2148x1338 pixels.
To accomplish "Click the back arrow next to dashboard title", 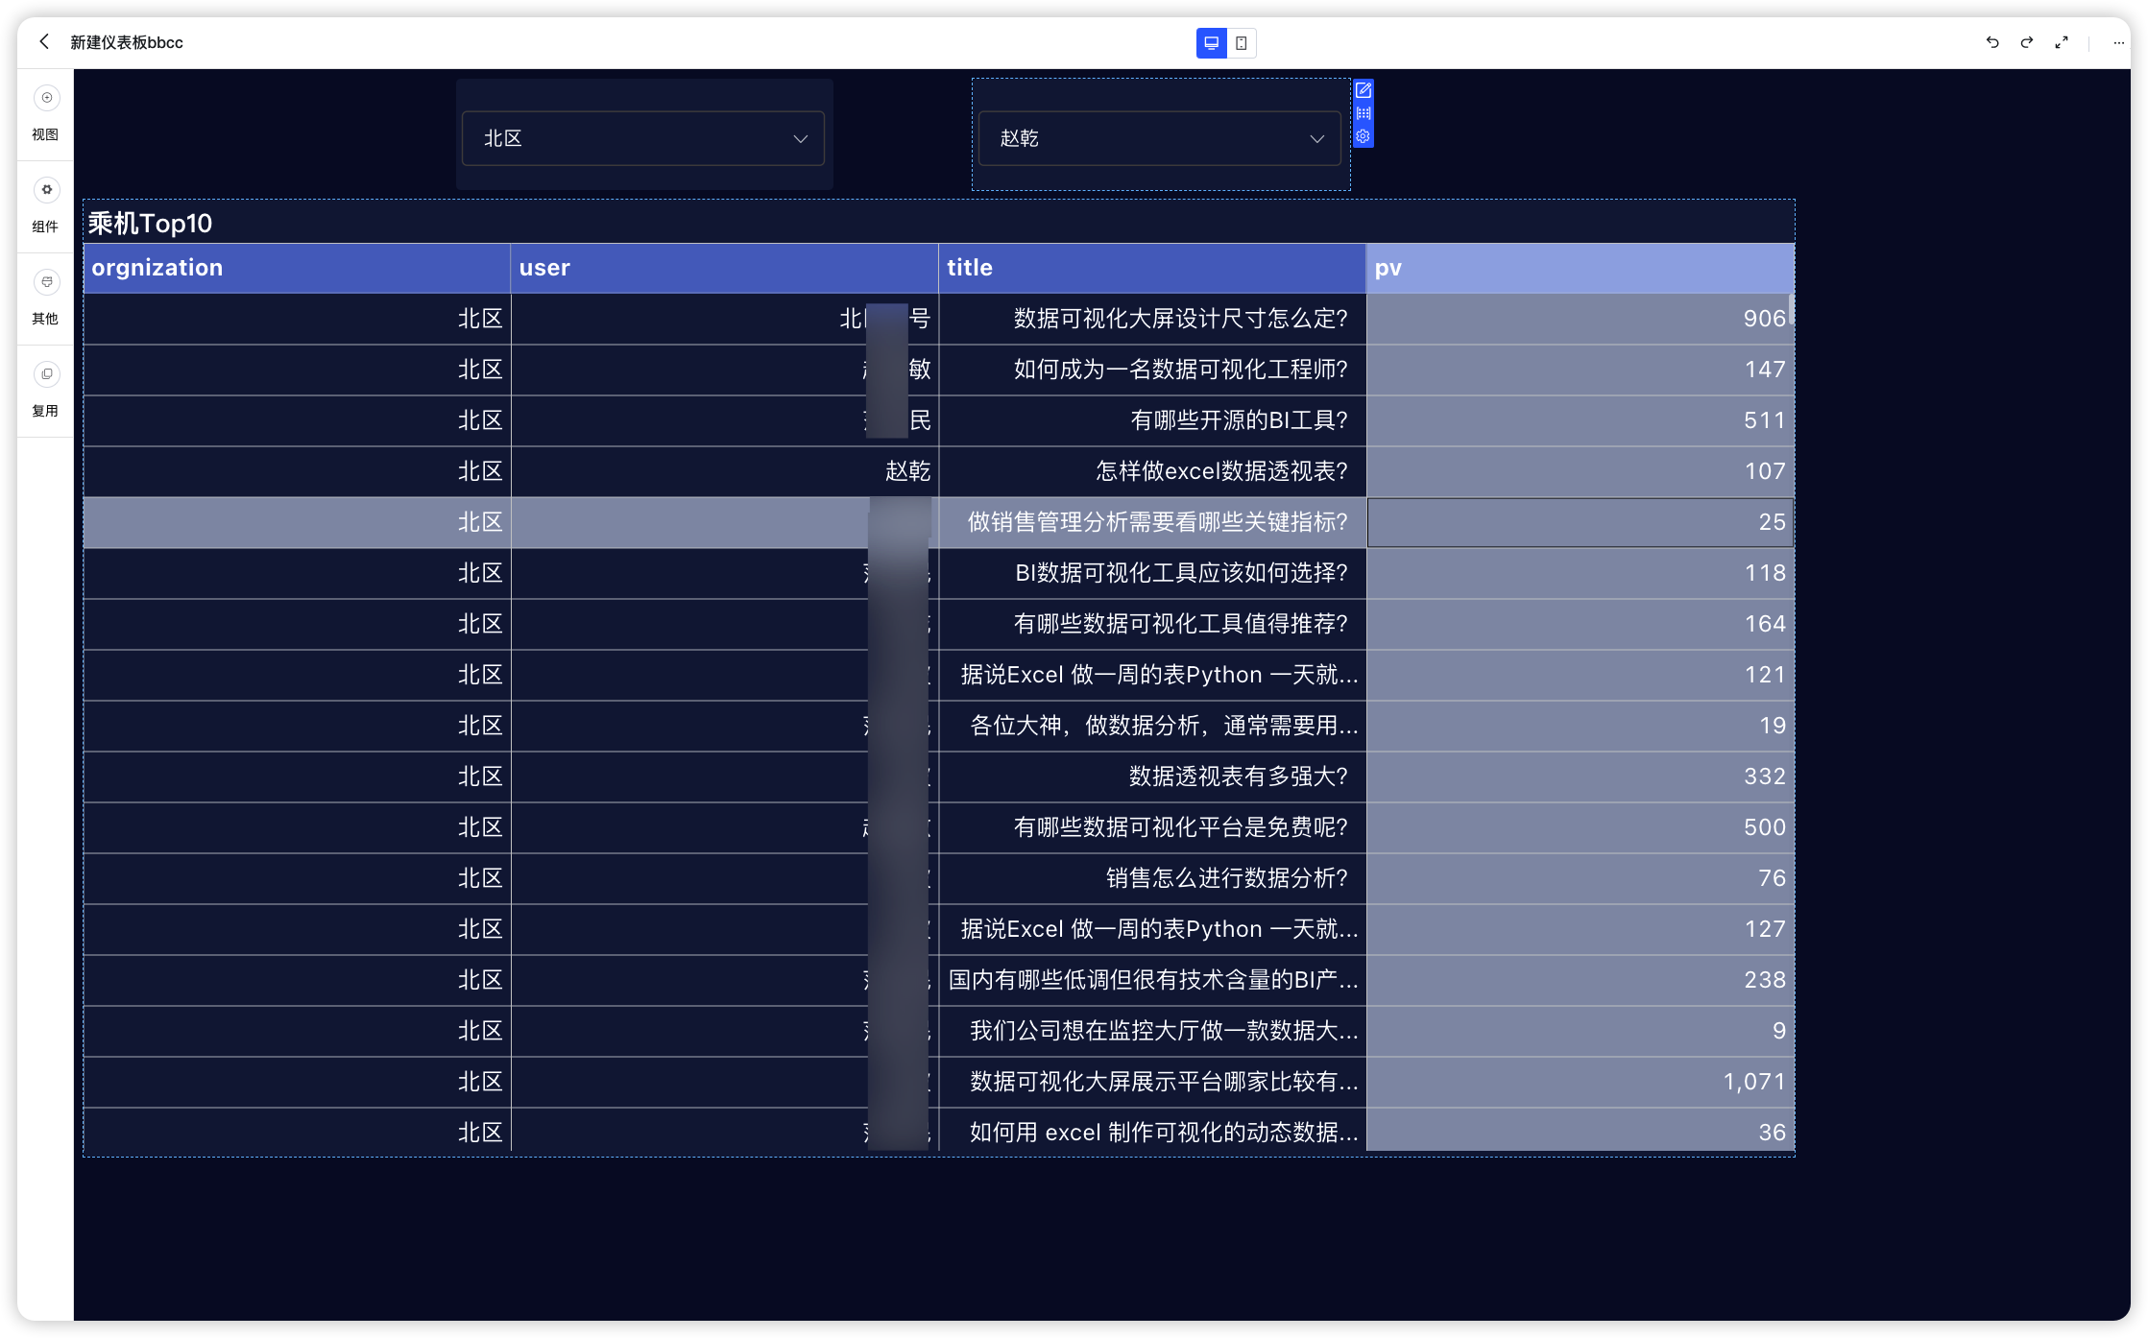I will tap(44, 42).
